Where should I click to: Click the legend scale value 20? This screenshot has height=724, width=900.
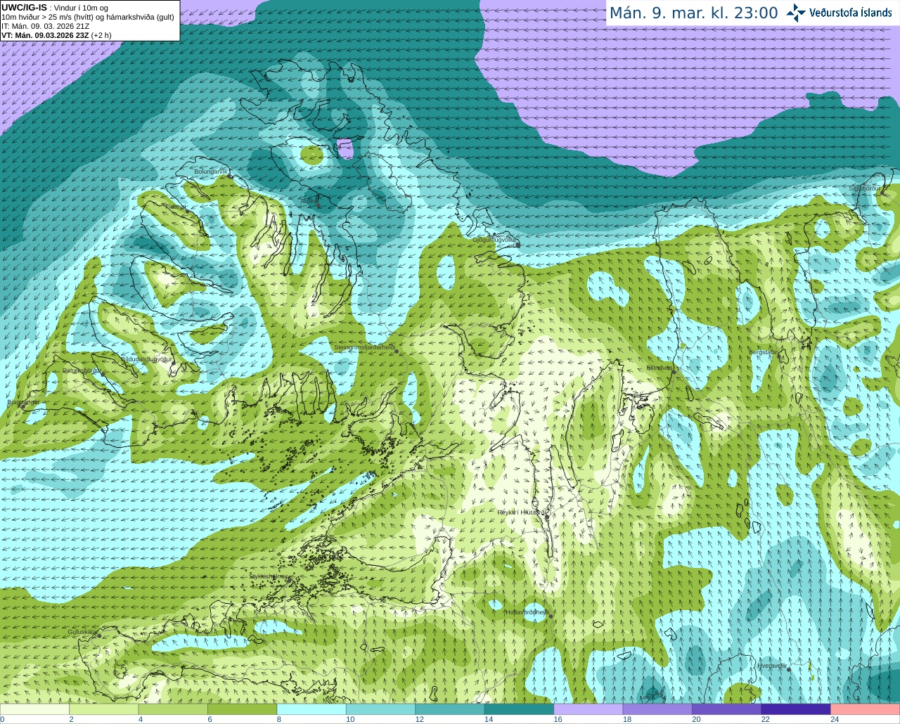click(696, 719)
